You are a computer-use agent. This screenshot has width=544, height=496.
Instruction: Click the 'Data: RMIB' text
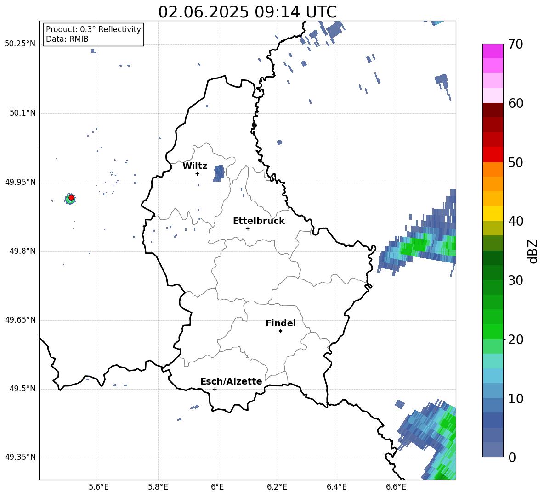[67, 39]
